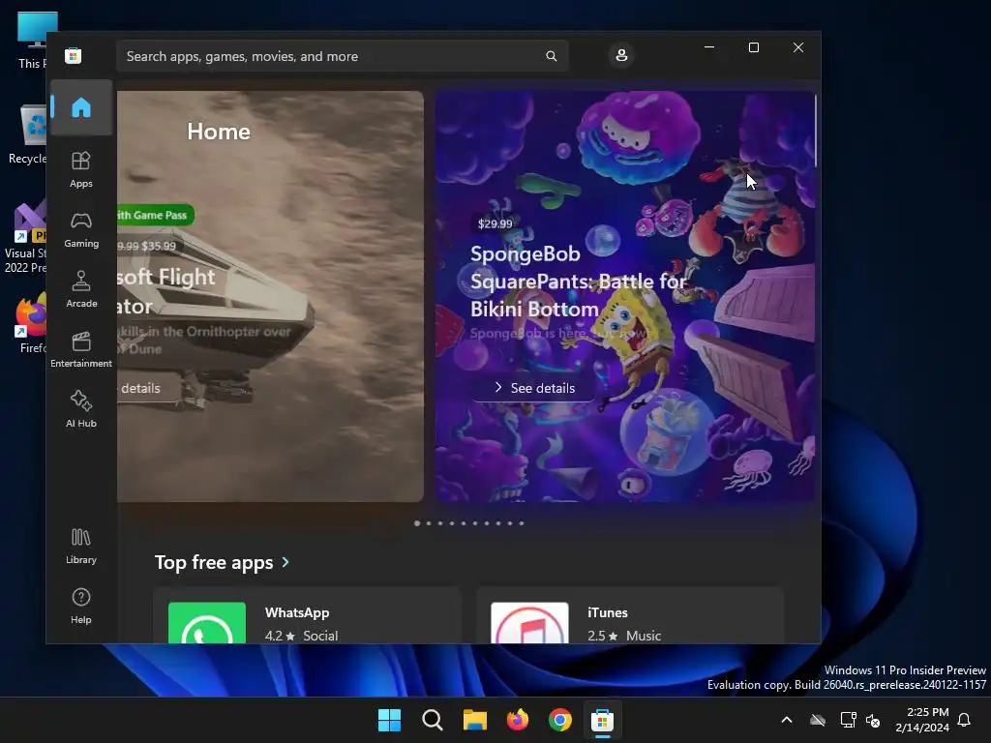See details for SpongeBob SquarePants game
The width and height of the screenshot is (991, 743).
pyautogui.click(x=534, y=388)
